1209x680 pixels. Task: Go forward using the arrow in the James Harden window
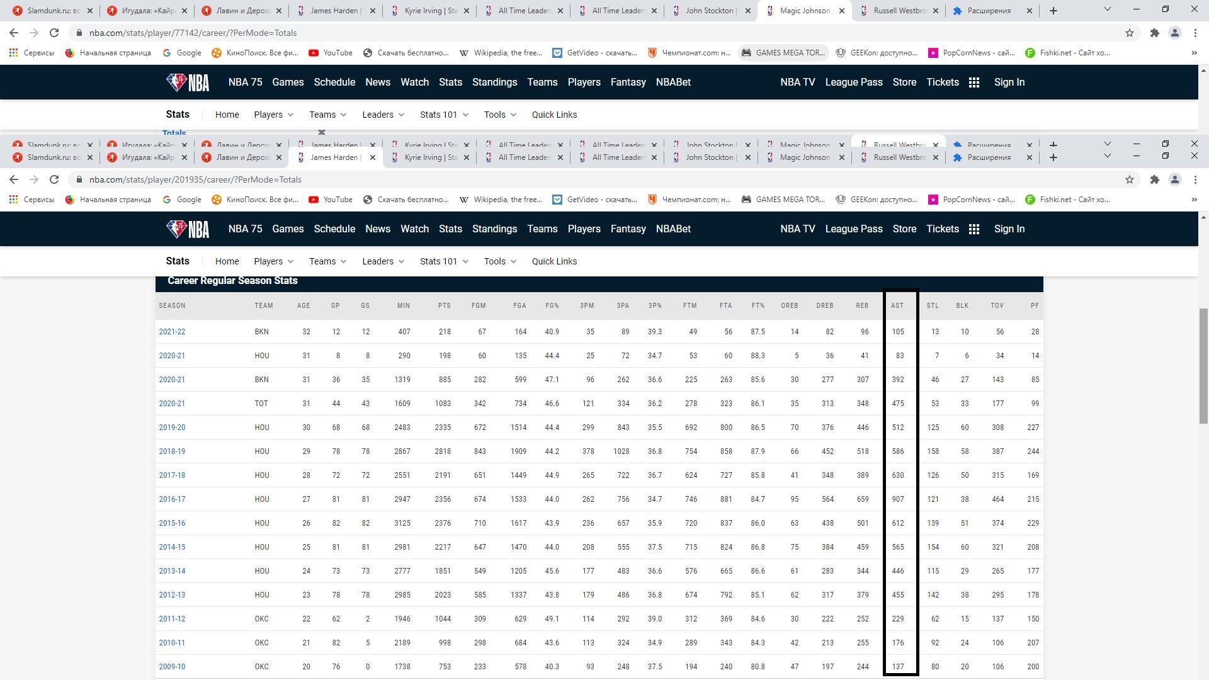click(34, 179)
